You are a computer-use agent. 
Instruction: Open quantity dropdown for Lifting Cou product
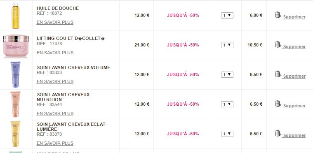pyautogui.click(x=227, y=45)
